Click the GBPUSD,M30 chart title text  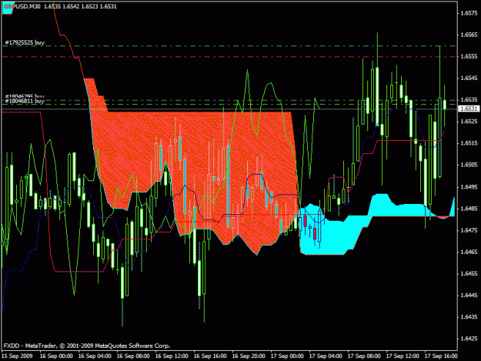coord(22,6)
